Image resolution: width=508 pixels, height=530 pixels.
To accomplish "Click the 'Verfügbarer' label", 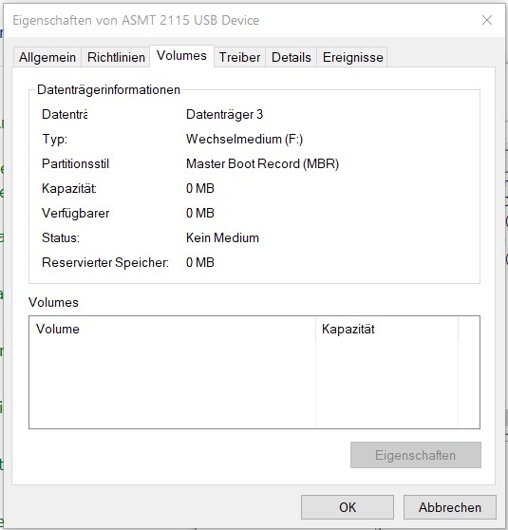I will click(x=75, y=214).
